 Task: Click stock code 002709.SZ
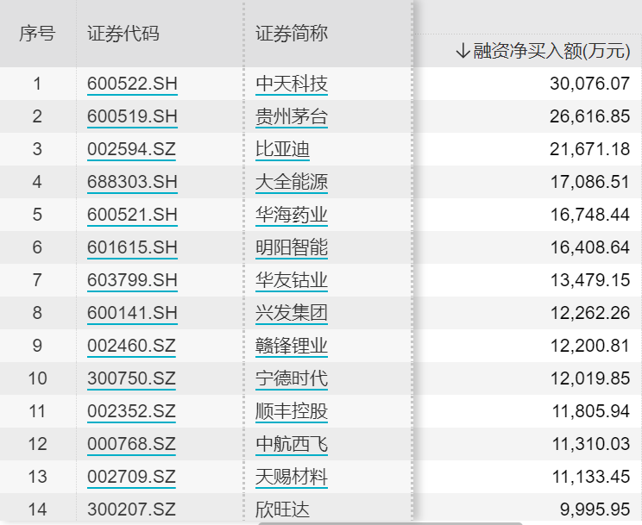click(x=131, y=477)
